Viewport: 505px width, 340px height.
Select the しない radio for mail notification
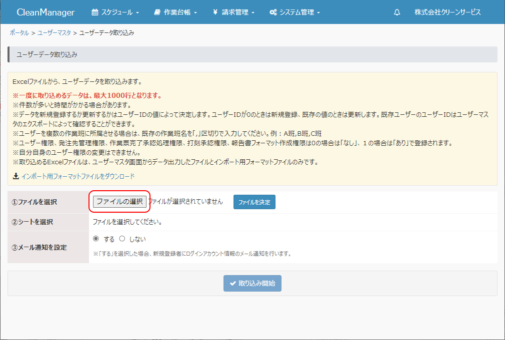pos(122,239)
